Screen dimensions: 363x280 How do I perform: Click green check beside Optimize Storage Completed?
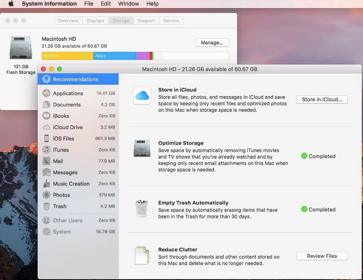[304, 156]
